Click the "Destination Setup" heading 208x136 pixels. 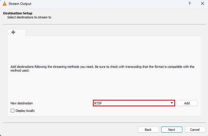[x=18, y=13]
